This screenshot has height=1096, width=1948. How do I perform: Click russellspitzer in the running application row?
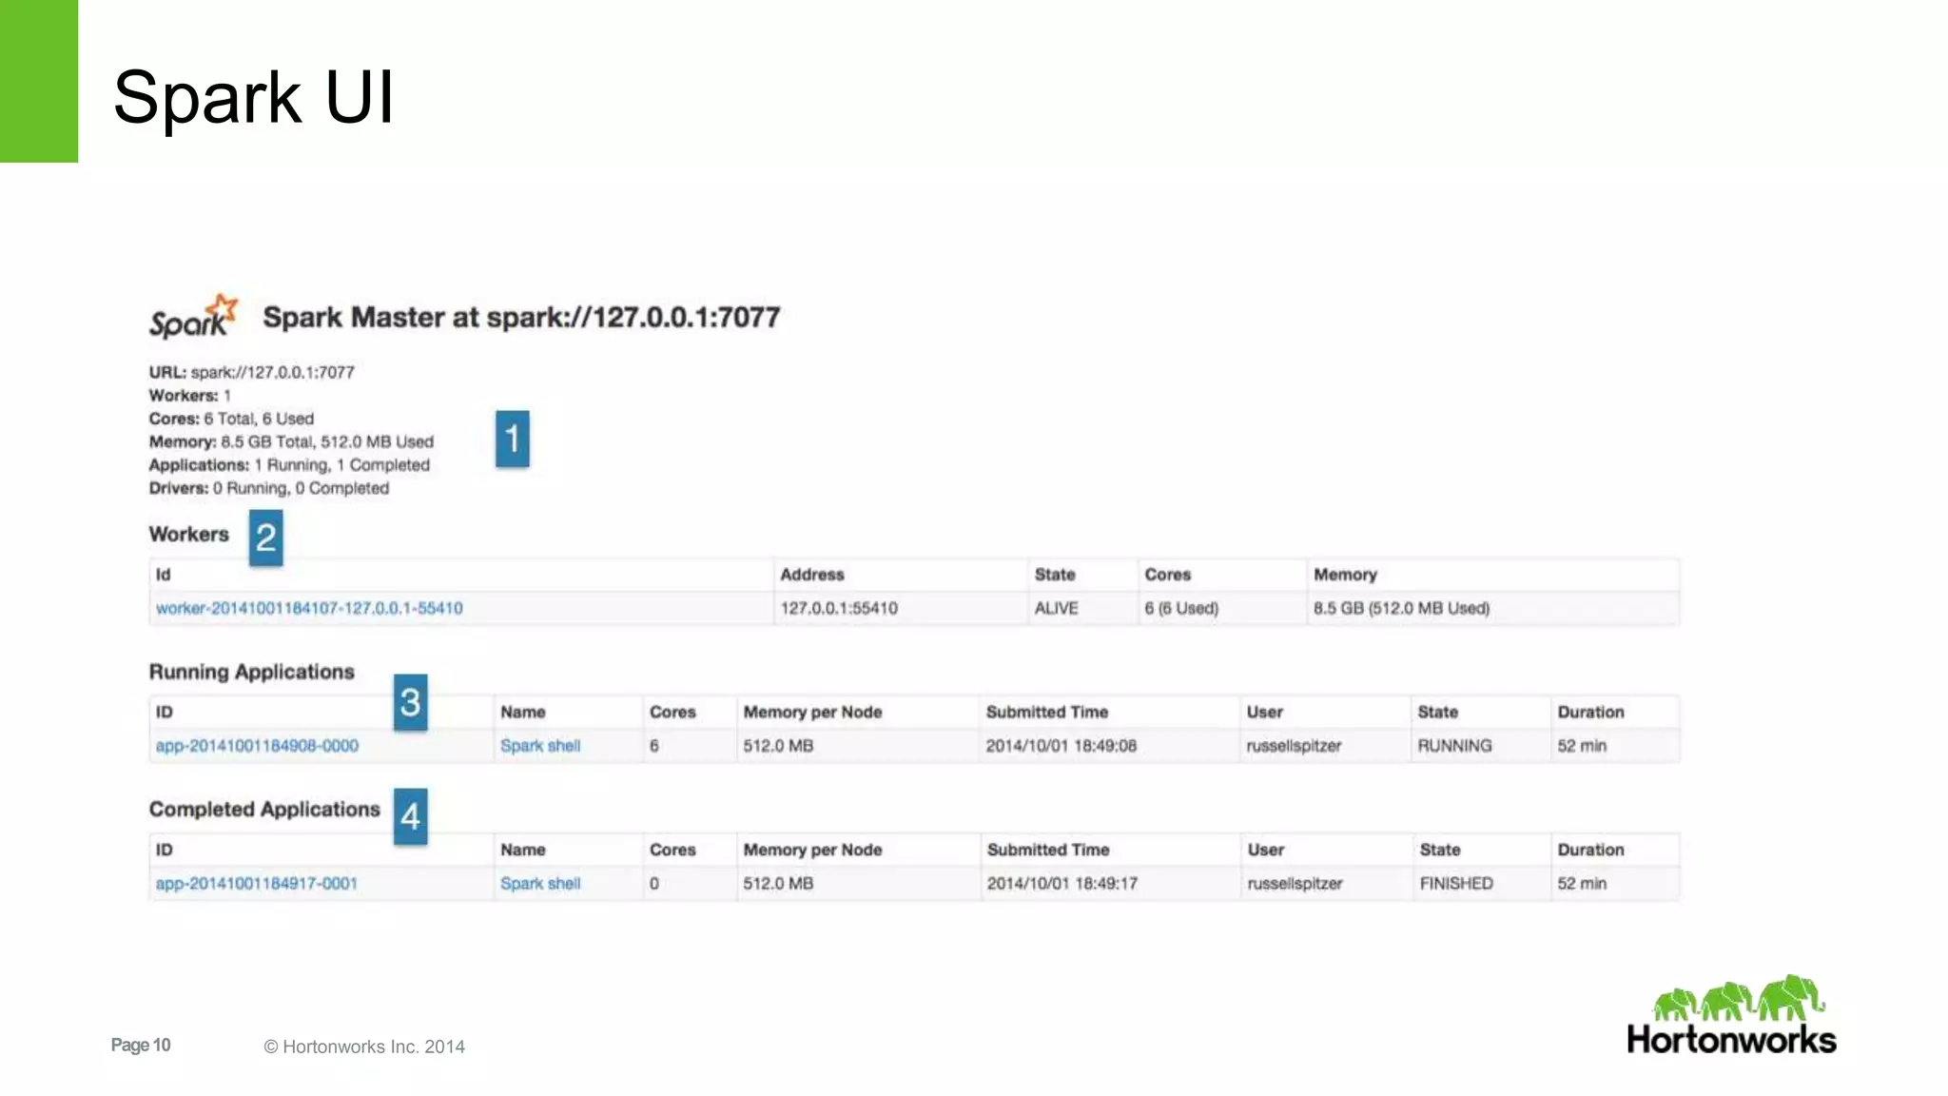1295,746
